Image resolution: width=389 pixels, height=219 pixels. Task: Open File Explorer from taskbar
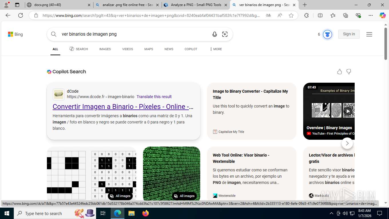131,213
